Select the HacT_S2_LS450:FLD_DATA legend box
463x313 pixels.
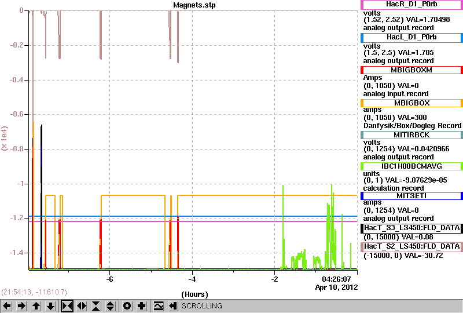click(x=411, y=247)
